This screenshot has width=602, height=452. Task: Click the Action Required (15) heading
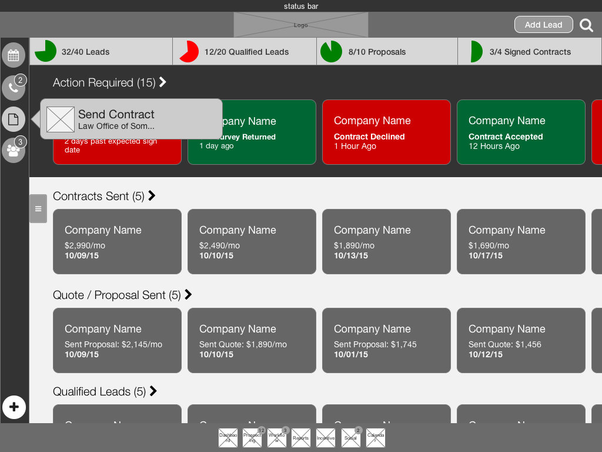[104, 82]
